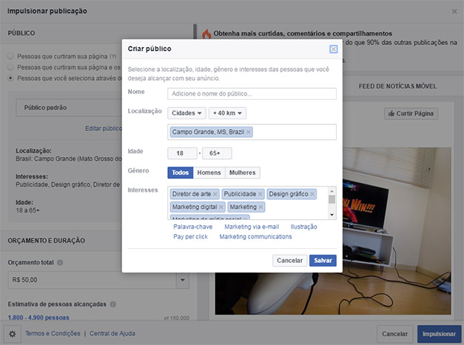This screenshot has height=345, width=464.
Task: Click the Editar público link
Action: 104,129
